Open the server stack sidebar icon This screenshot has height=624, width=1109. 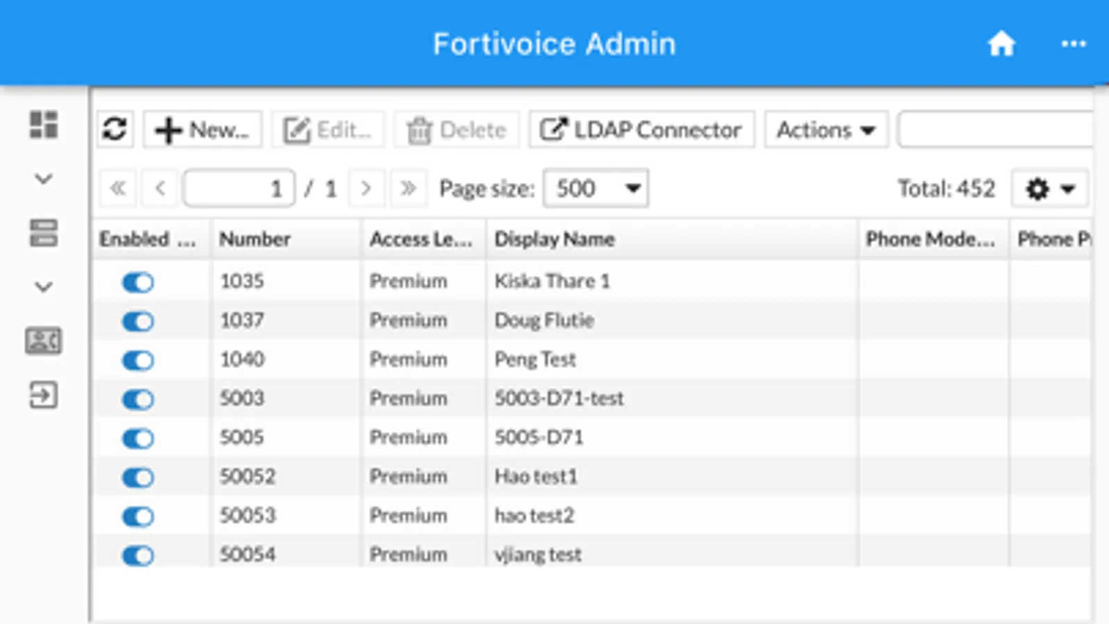click(x=43, y=233)
